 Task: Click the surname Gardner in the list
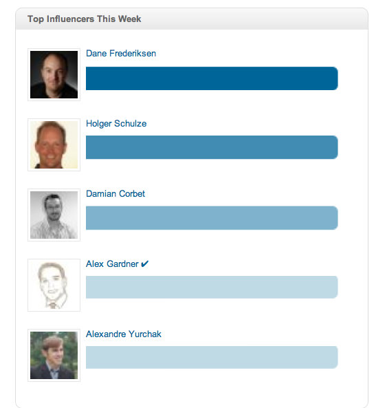tap(123, 264)
